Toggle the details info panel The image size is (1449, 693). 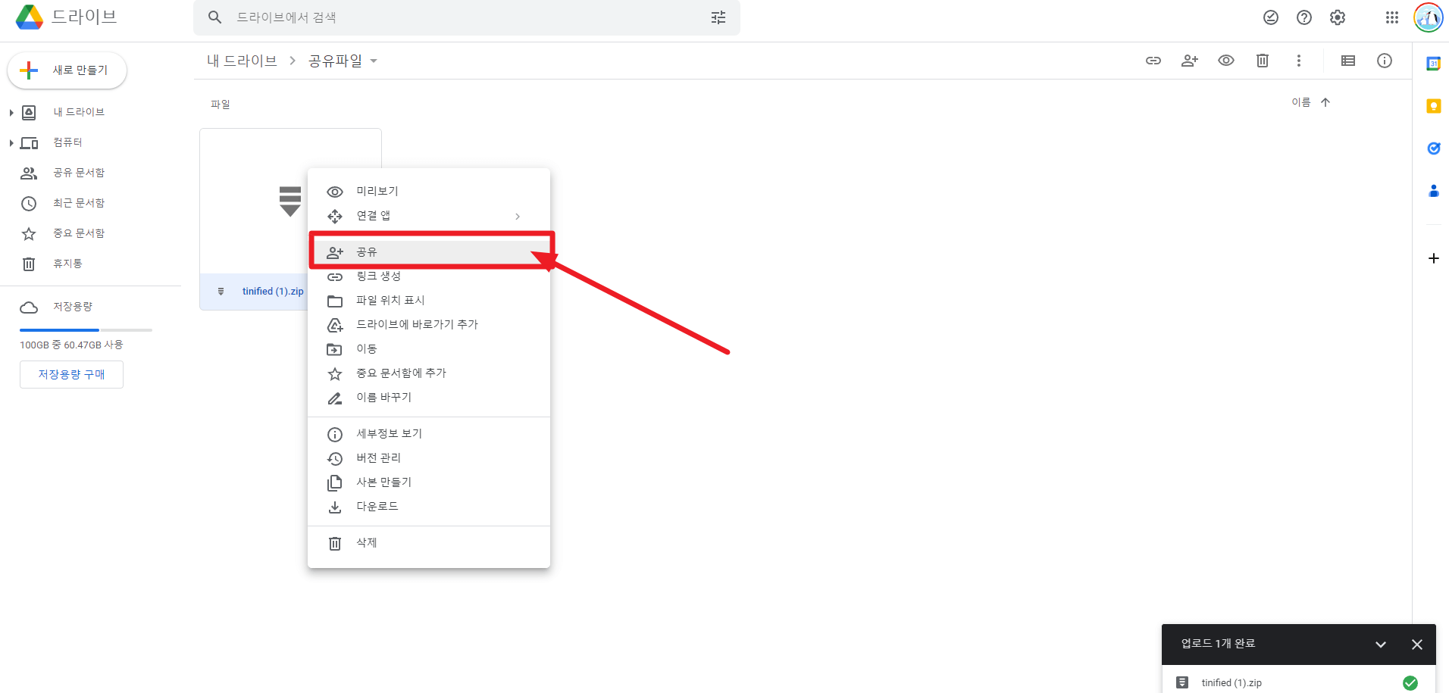[1385, 60]
